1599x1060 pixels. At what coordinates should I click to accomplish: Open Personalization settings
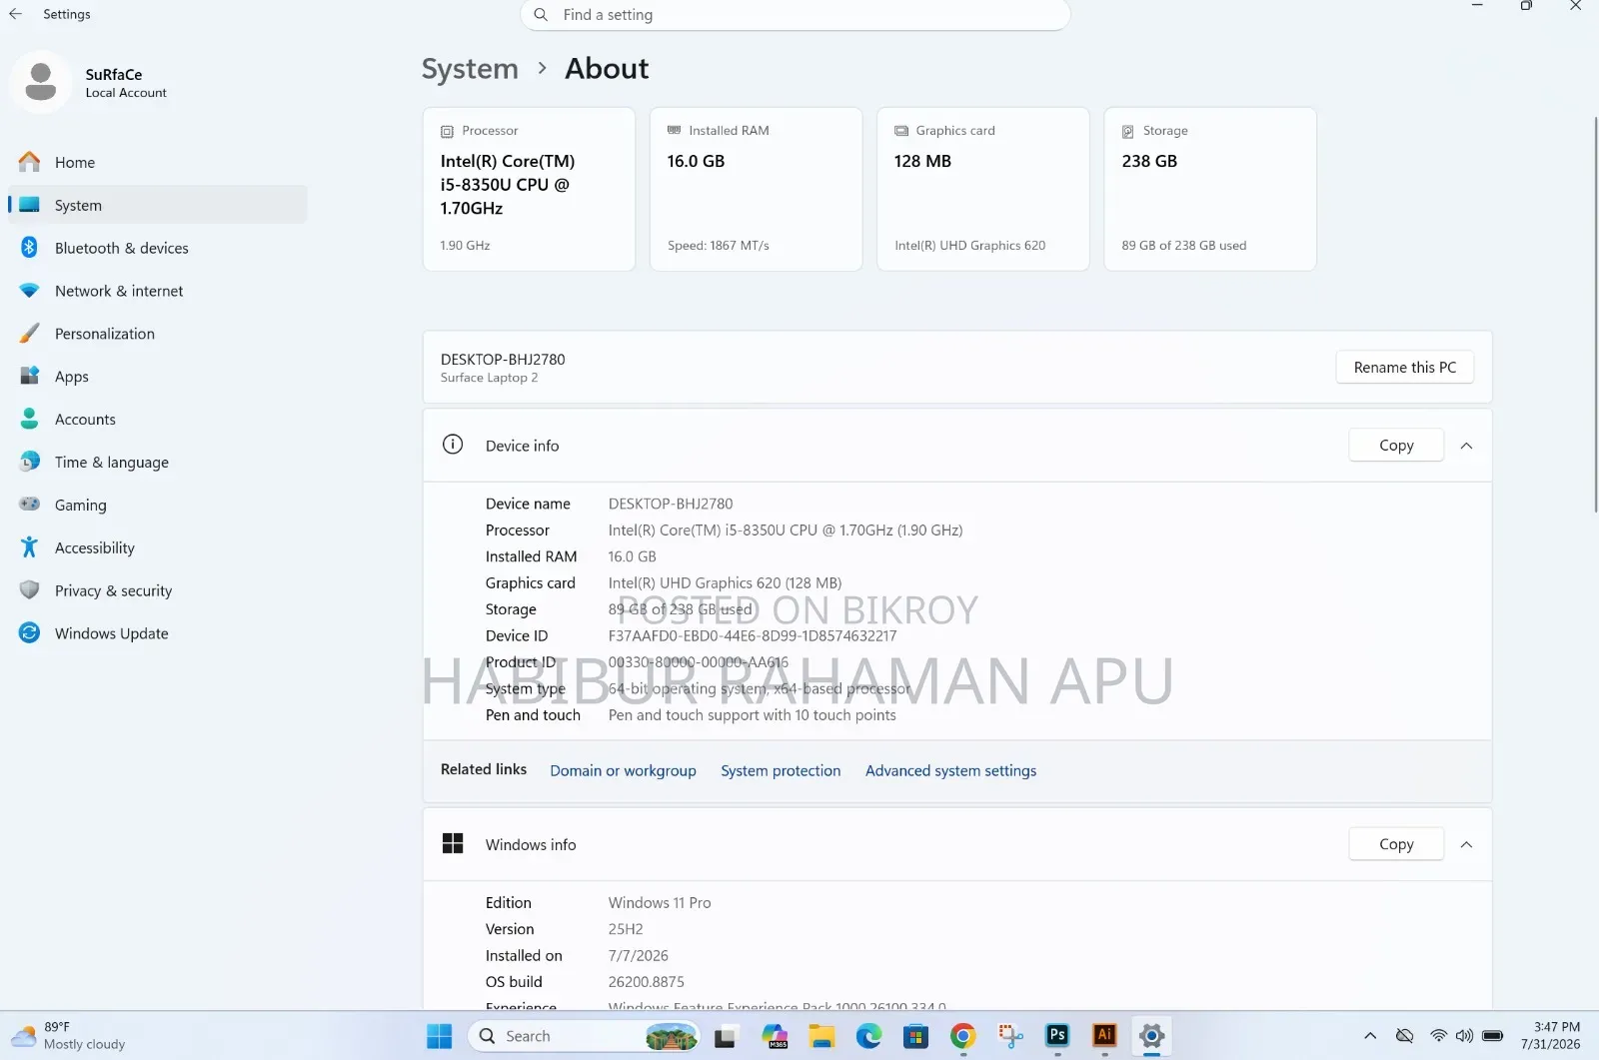(158, 334)
